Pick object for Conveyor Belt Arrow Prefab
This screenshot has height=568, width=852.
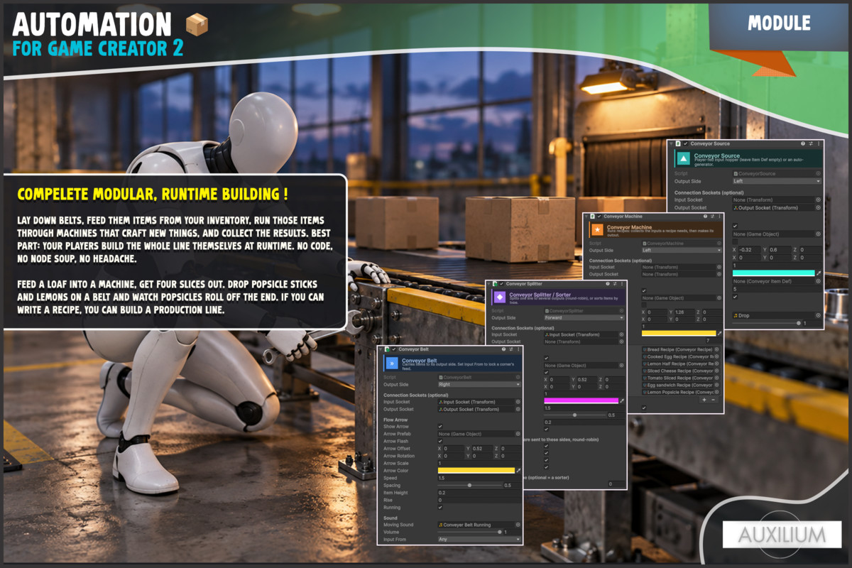pos(518,434)
